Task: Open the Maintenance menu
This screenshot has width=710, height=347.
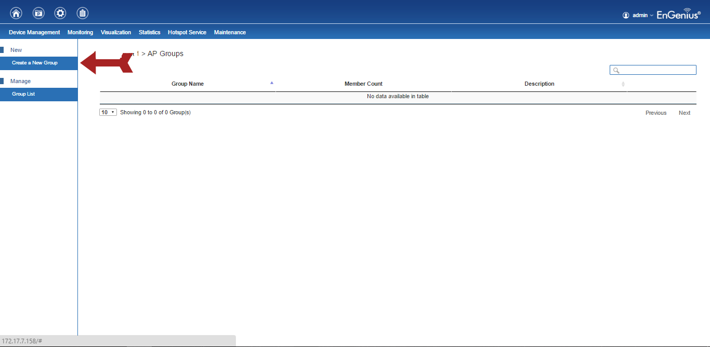Action: (x=230, y=32)
